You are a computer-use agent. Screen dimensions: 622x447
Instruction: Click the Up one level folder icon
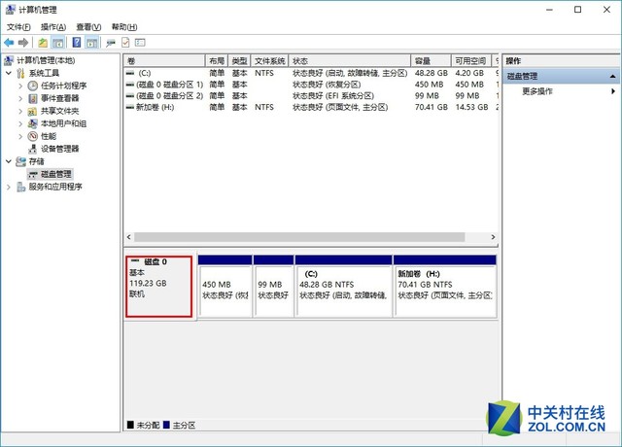click(43, 43)
